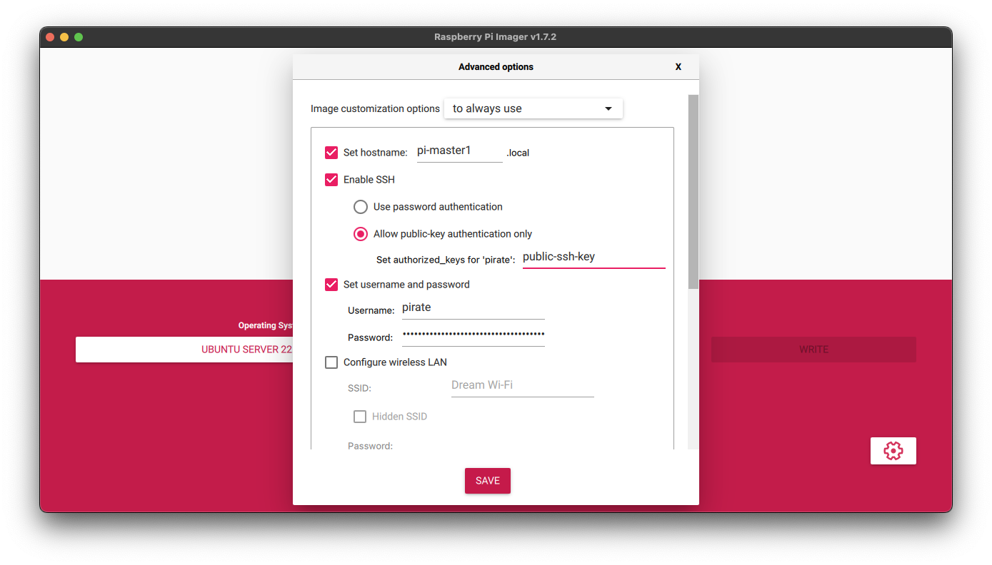Select Use password authentication radio button
This screenshot has width=992, height=565.
[361, 207]
